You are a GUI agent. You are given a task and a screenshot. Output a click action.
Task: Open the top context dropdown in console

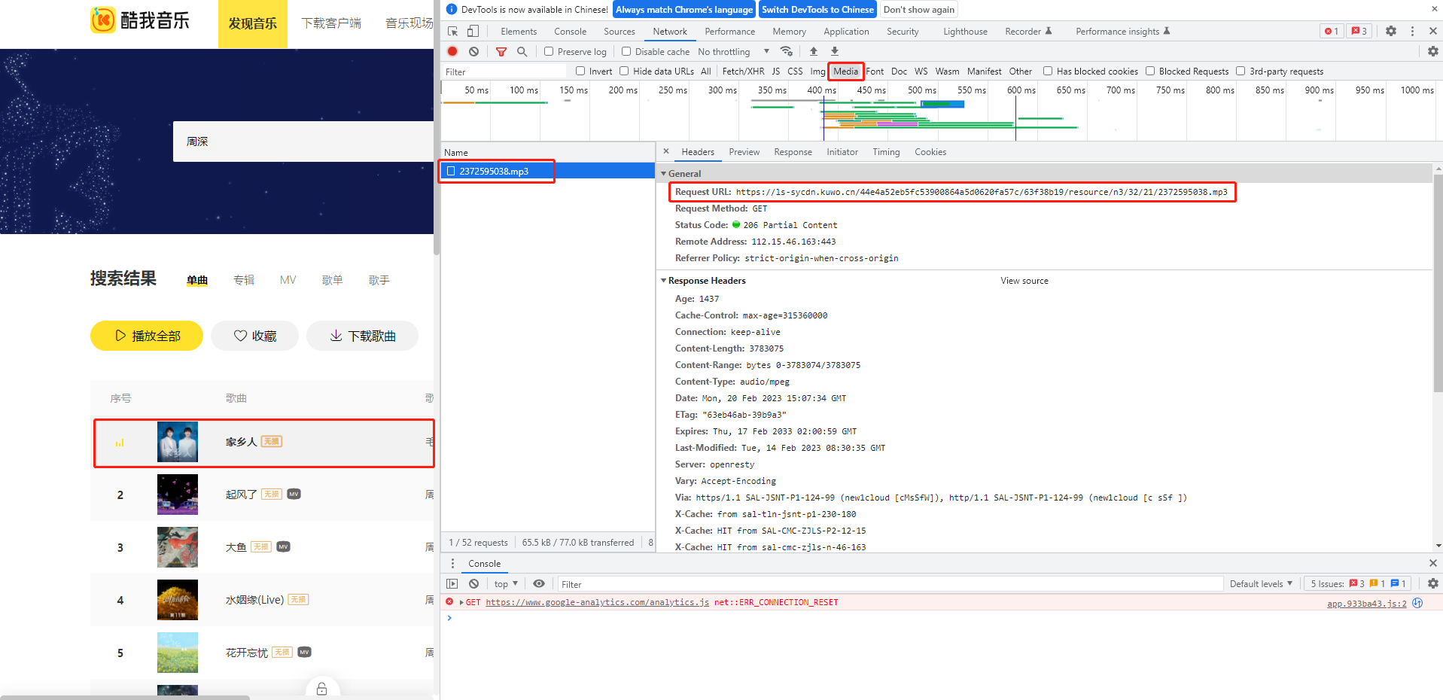point(506,583)
